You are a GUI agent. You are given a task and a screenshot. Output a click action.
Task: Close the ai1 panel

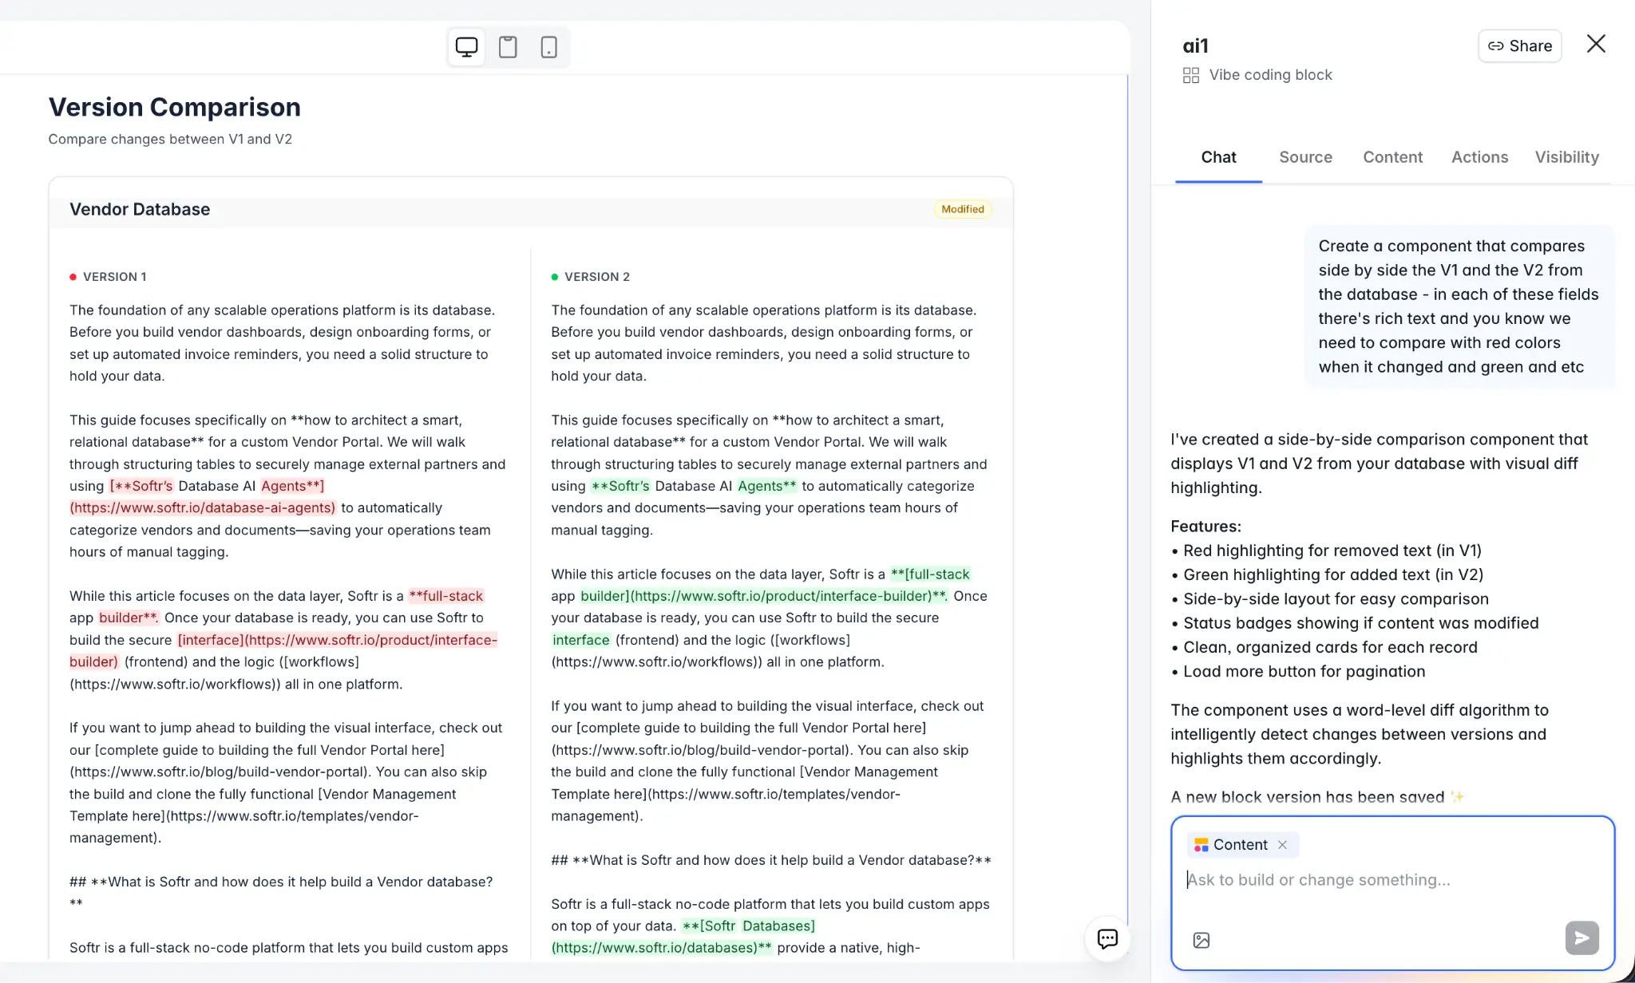pos(1597,44)
